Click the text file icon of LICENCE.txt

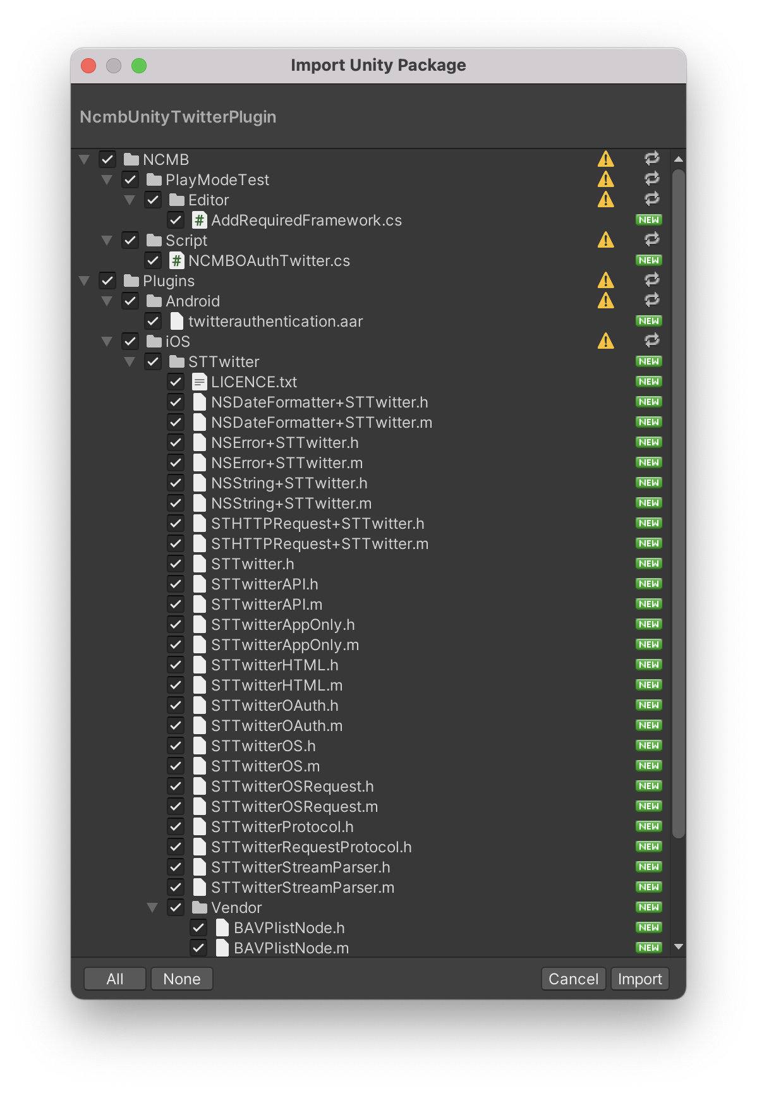coord(199,382)
